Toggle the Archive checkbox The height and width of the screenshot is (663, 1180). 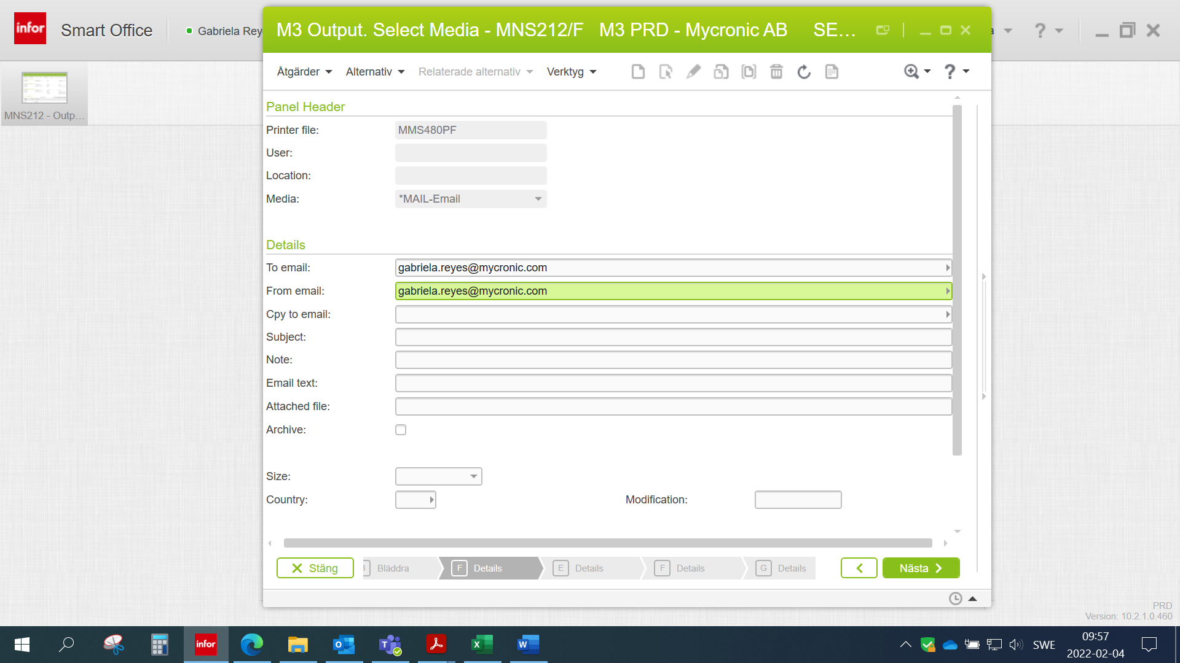(401, 430)
